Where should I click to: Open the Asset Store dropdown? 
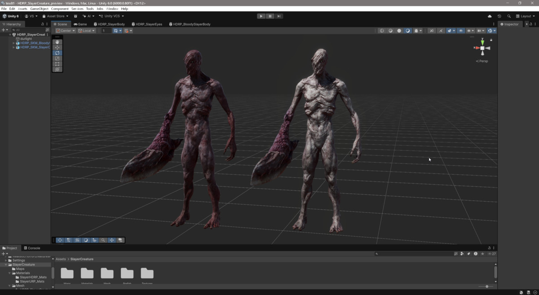[55, 16]
